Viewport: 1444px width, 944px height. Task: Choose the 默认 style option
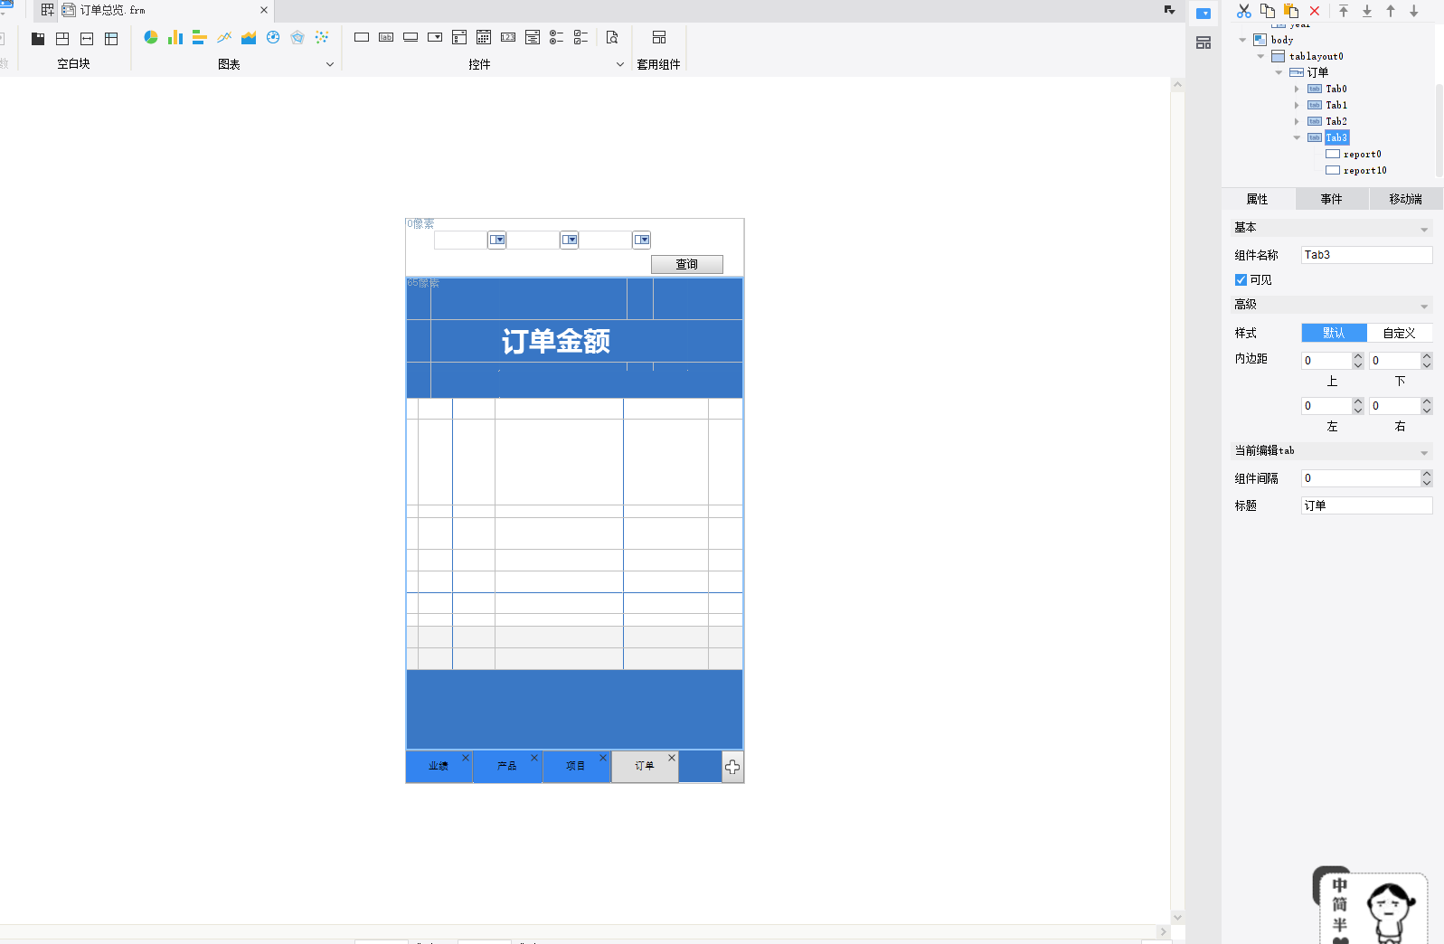point(1334,333)
